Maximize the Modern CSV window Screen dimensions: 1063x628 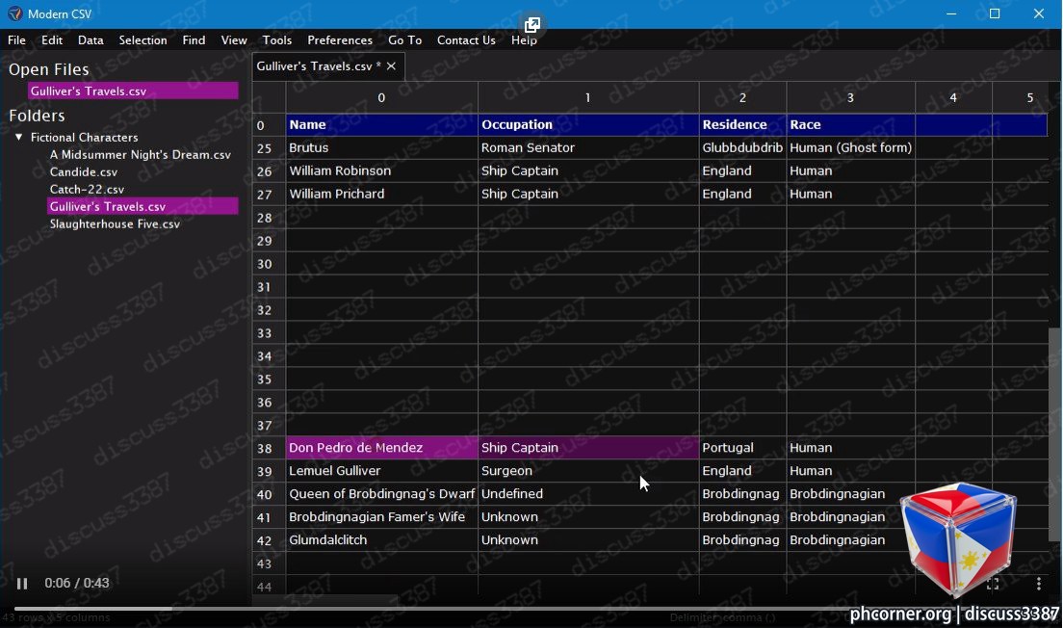[x=995, y=13]
